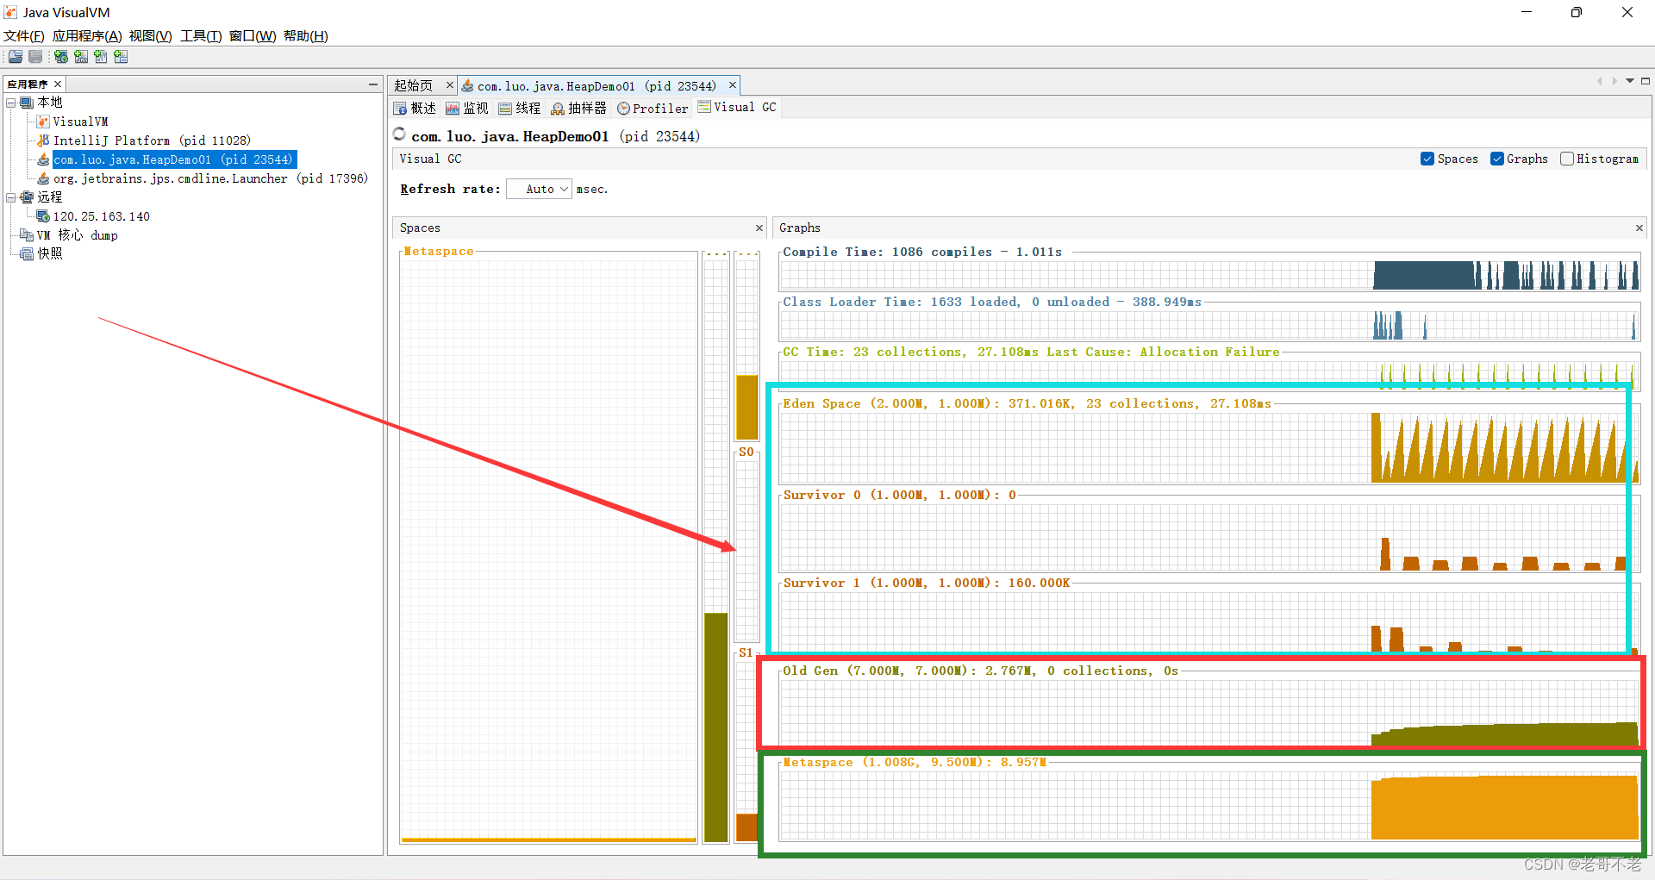Select the com.luo.java.HeapDemo01 document tab

click(596, 85)
